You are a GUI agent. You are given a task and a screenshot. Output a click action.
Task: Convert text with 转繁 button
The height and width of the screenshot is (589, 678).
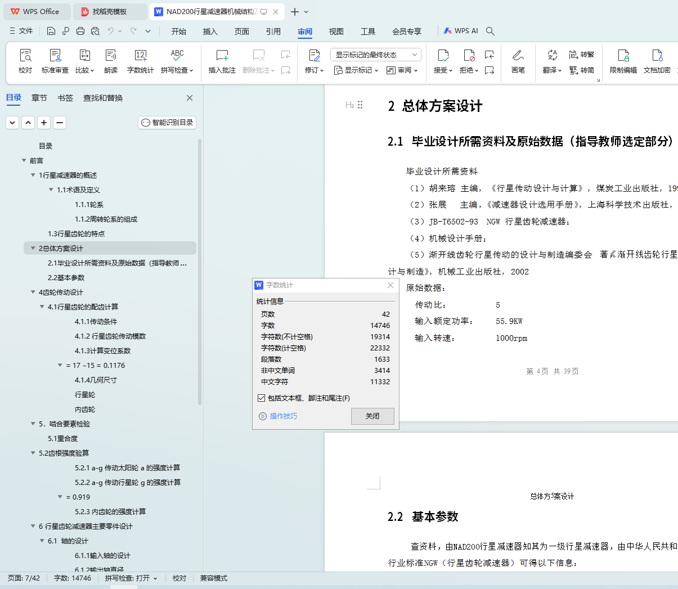pyautogui.click(x=582, y=55)
